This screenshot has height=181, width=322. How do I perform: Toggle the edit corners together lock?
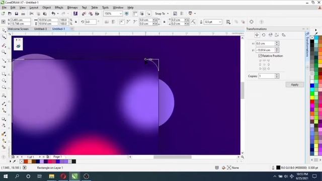click(x=165, y=22)
